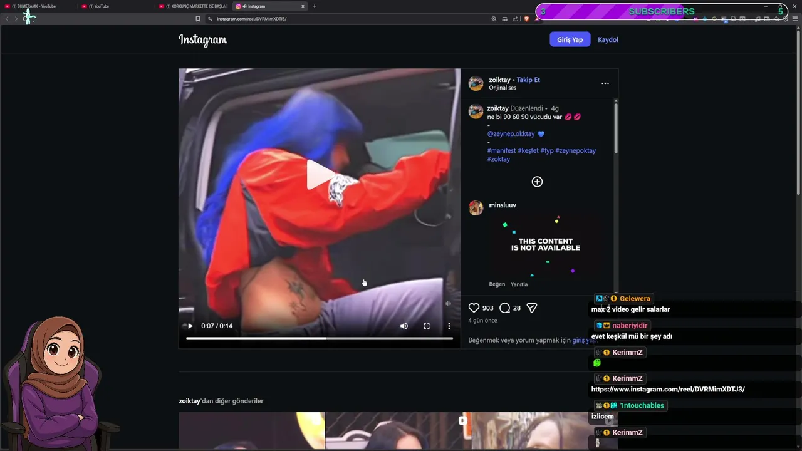Open the first thumbnail in zoiktay's other posts

pos(252,432)
